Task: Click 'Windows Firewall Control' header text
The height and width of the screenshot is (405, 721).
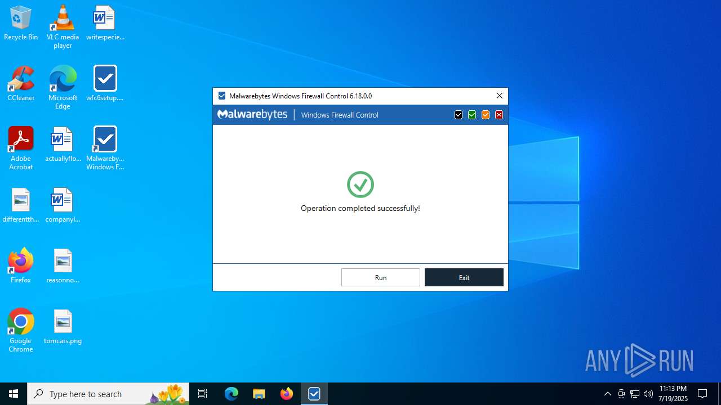Action: pyautogui.click(x=340, y=115)
